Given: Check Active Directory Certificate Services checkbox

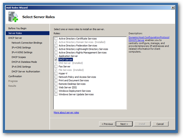Looking at the screenshot, I should pos(56,39).
